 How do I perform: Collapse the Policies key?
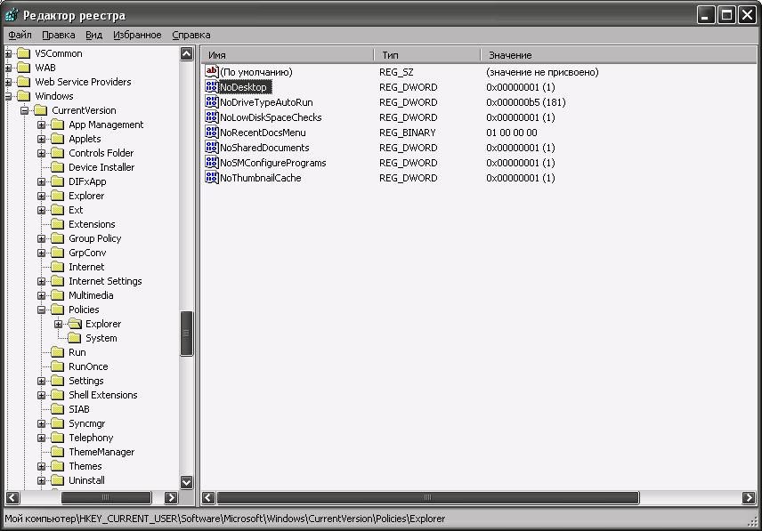click(41, 310)
